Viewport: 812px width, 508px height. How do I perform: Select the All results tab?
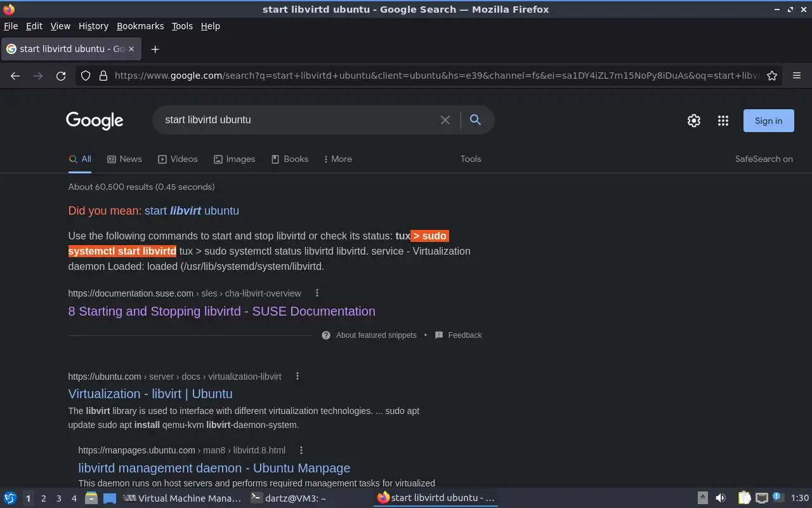click(80, 159)
